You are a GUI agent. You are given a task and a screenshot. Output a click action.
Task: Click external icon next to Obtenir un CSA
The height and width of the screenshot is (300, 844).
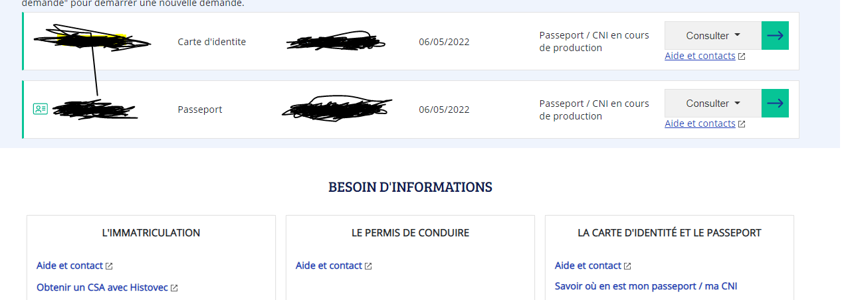[174, 288]
